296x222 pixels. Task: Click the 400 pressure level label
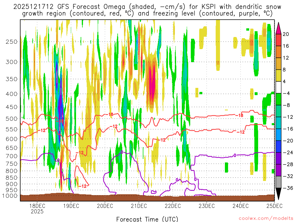(12, 94)
